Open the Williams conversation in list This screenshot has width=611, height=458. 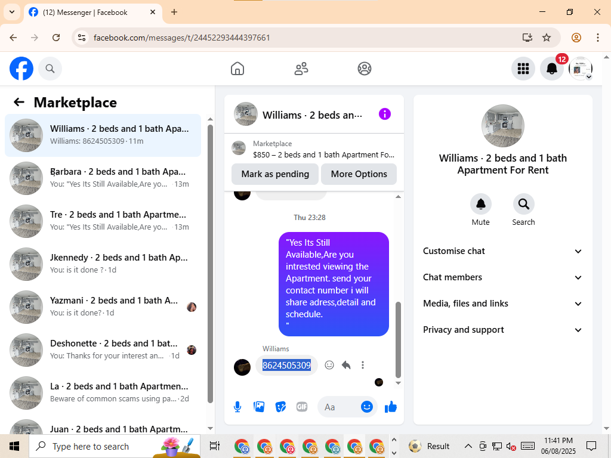pos(103,135)
